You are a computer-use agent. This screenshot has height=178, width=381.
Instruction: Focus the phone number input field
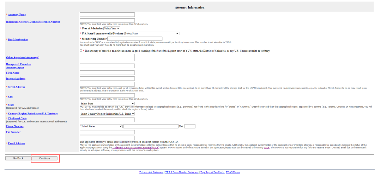click(151, 126)
